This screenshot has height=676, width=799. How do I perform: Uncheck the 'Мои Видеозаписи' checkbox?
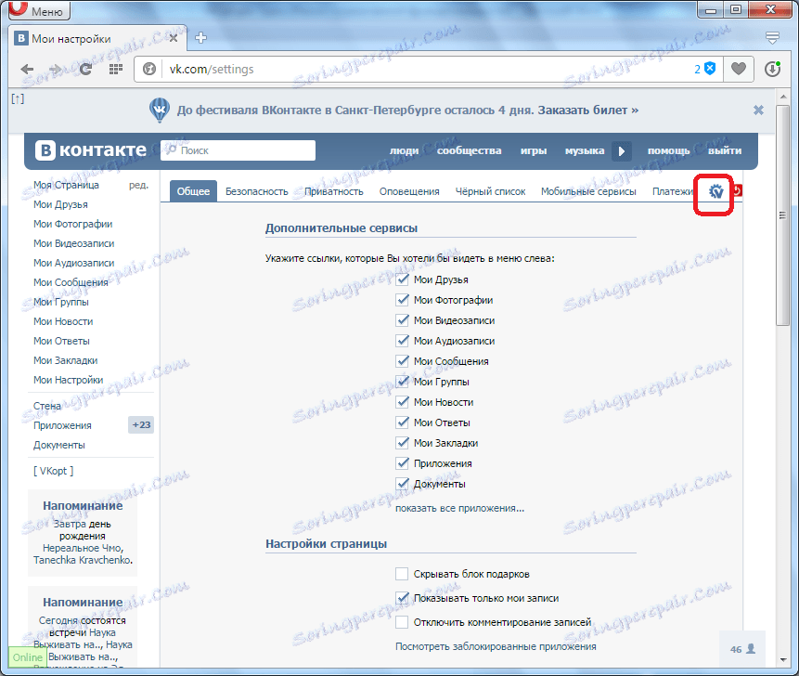pos(402,320)
